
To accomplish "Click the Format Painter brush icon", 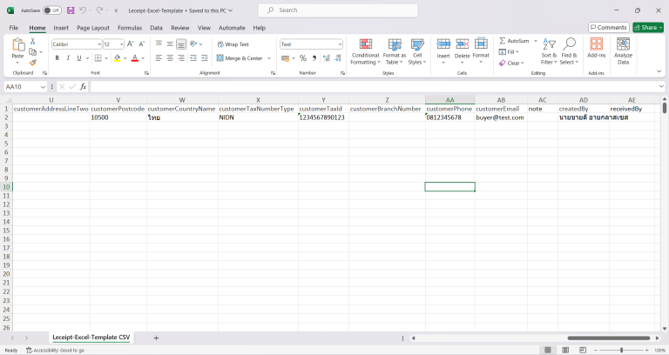I will pos(32,63).
